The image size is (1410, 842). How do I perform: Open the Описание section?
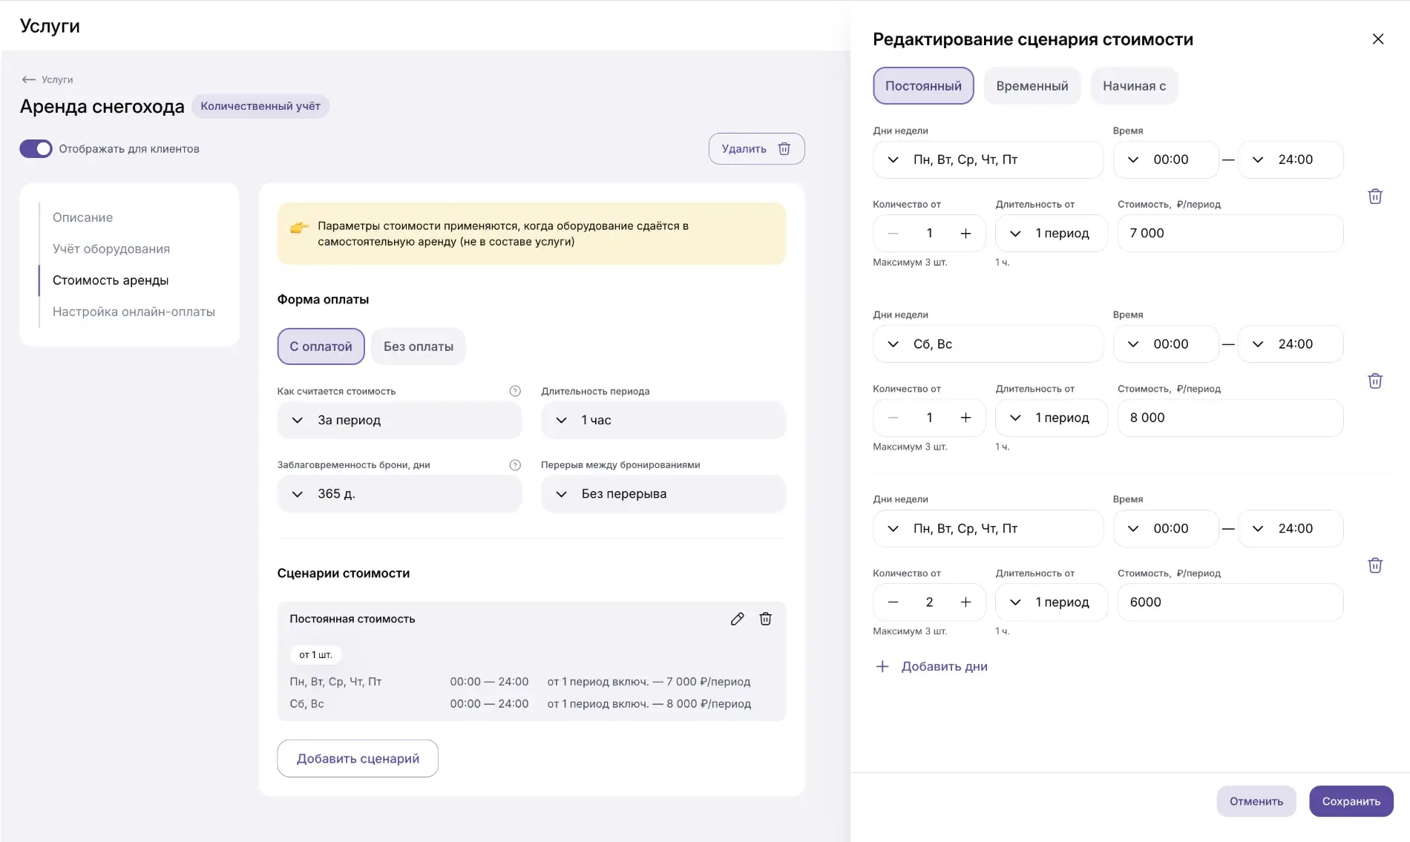click(83, 217)
